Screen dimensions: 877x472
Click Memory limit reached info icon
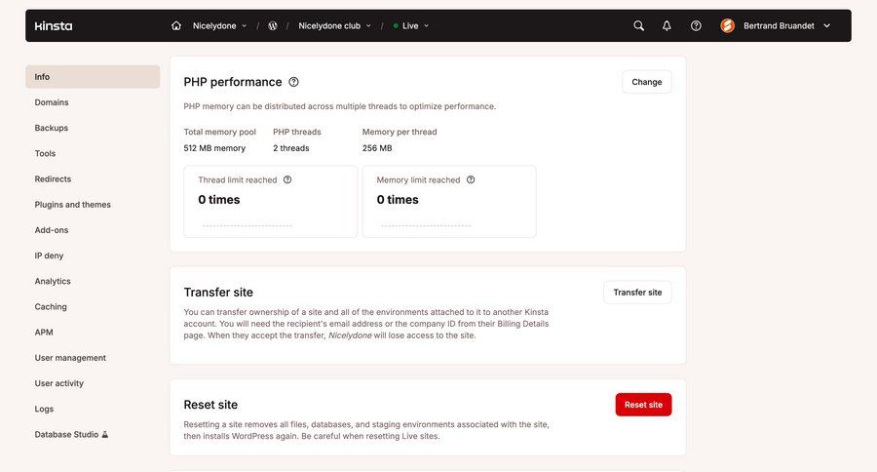[471, 180]
